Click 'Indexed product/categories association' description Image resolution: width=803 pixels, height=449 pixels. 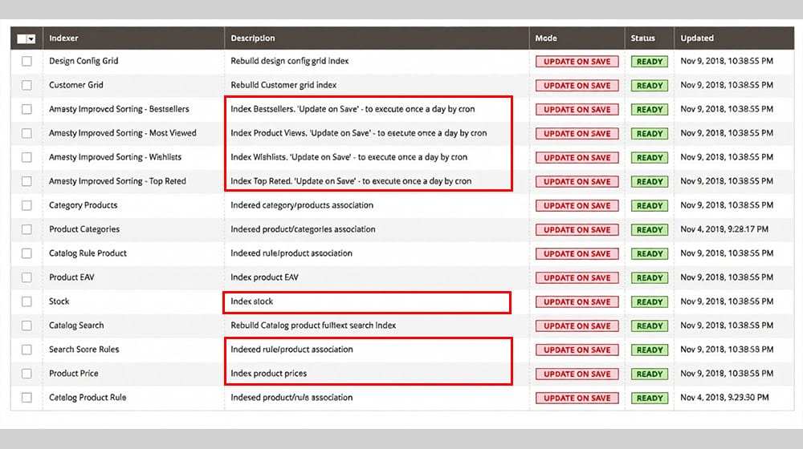[303, 229]
